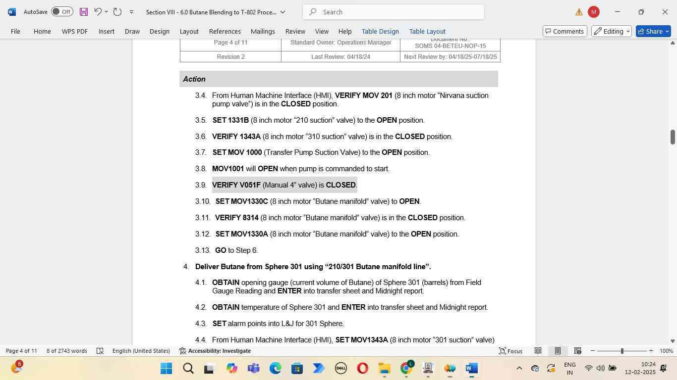
Task: Switch to the Home tab
Action: pyautogui.click(x=42, y=31)
